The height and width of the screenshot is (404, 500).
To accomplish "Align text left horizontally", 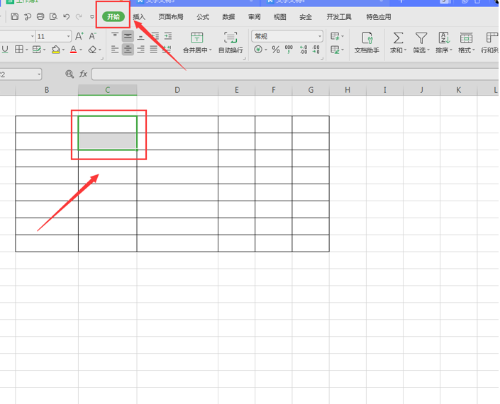I will 115,50.
